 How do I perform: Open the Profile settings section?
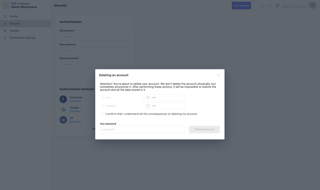point(14,16)
